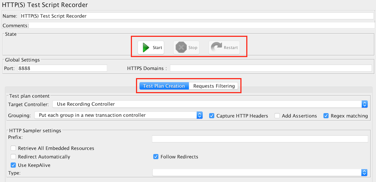
Task: Open the Target Controller dropdown
Action: point(210,104)
